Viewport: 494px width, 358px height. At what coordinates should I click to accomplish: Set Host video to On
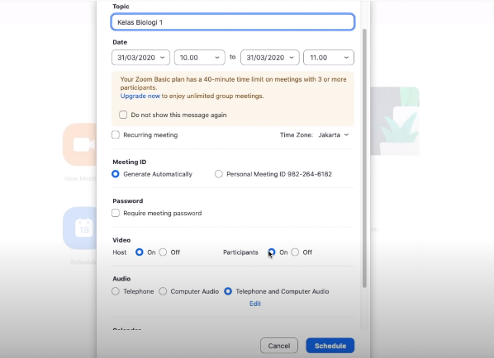click(x=140, y=252)
